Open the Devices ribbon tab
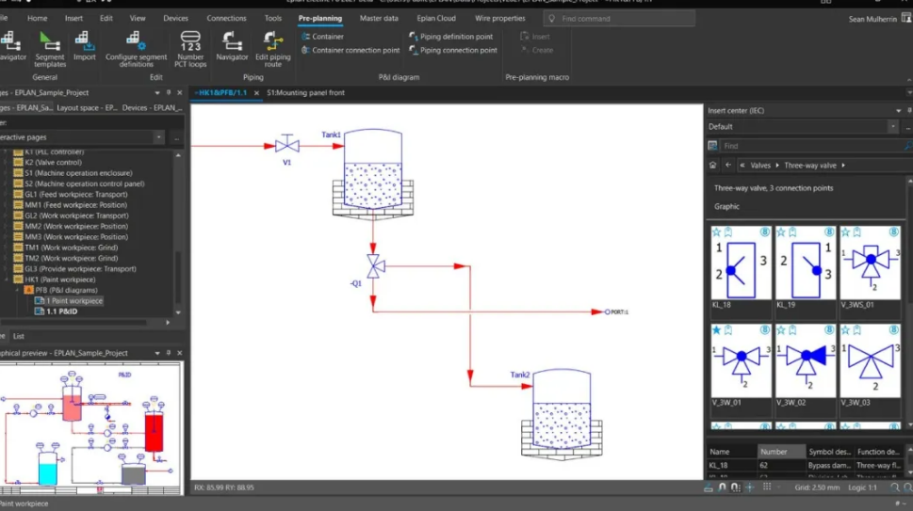 click(x=175, y=18)
